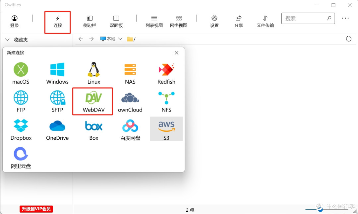Open the 连接 toolbar menu
The height and width of the screenshot is (214, 358).
[57, 21]
